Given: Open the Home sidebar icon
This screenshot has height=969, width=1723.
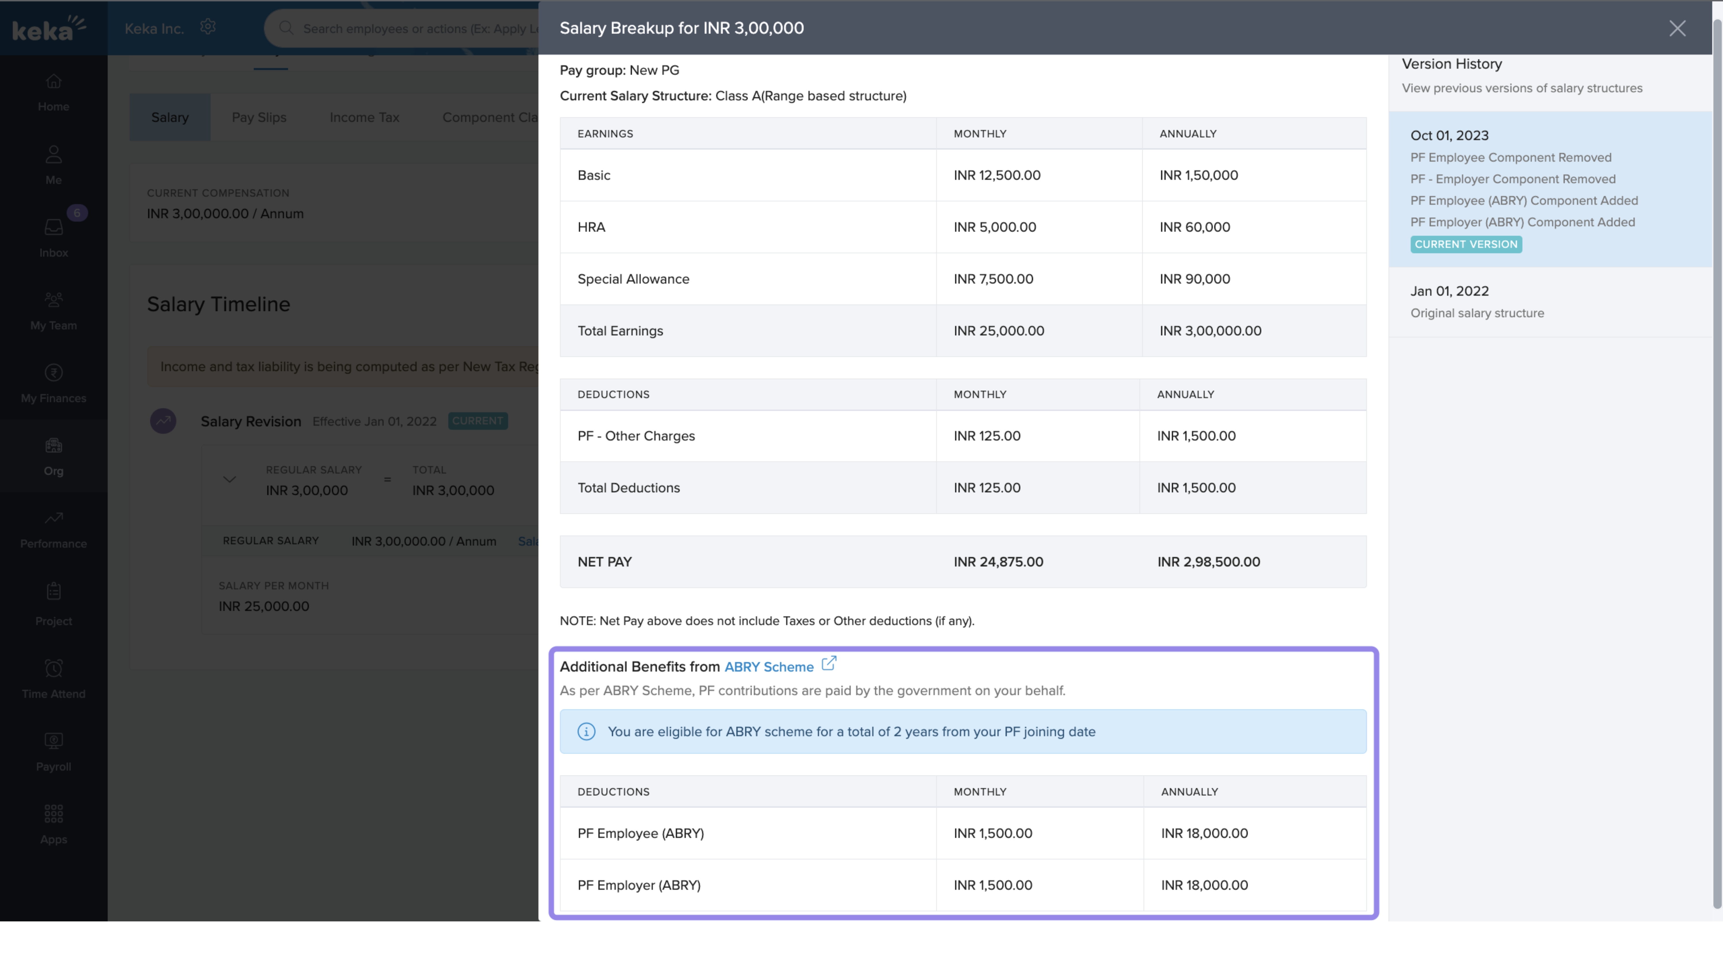Looking at the screenshot, I should [53, 82].
